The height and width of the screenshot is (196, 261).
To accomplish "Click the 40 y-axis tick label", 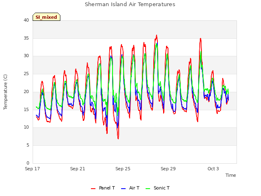I will pyautogui.click(x=26, y=20).
